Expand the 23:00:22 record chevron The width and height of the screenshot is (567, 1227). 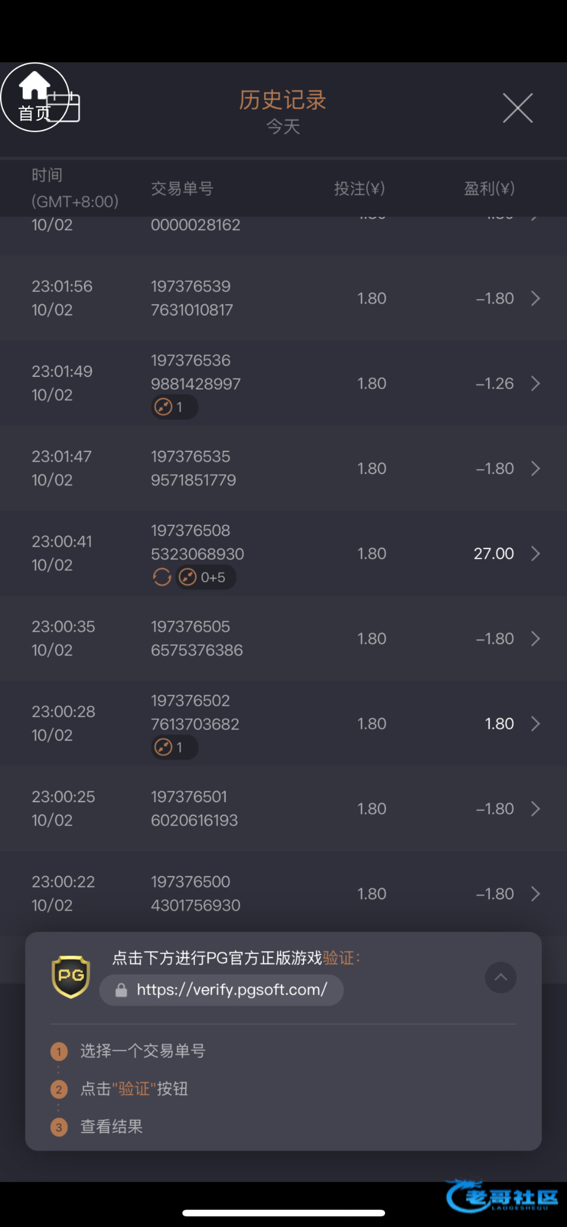click(535, 894)
